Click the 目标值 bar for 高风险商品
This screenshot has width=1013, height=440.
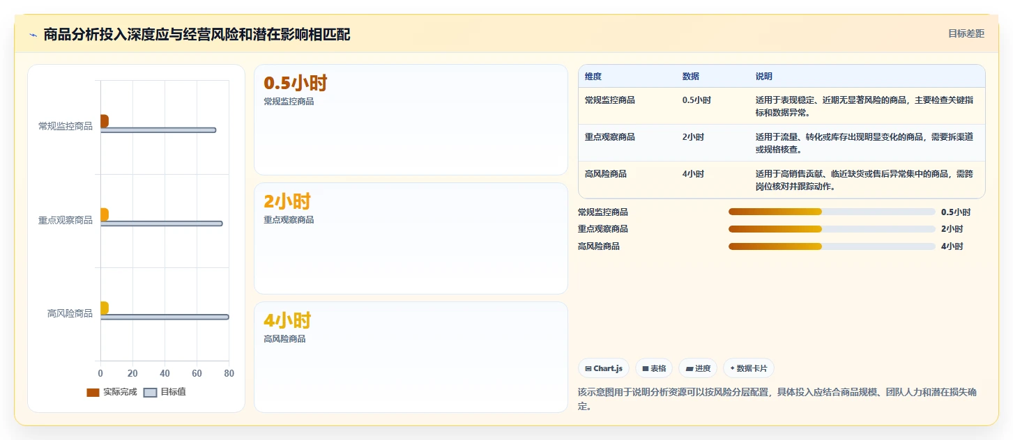point(165,317)
